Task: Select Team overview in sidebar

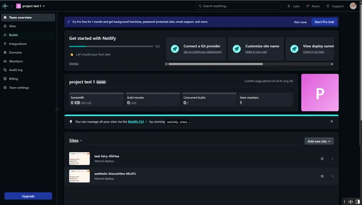Action: (28, 18)
